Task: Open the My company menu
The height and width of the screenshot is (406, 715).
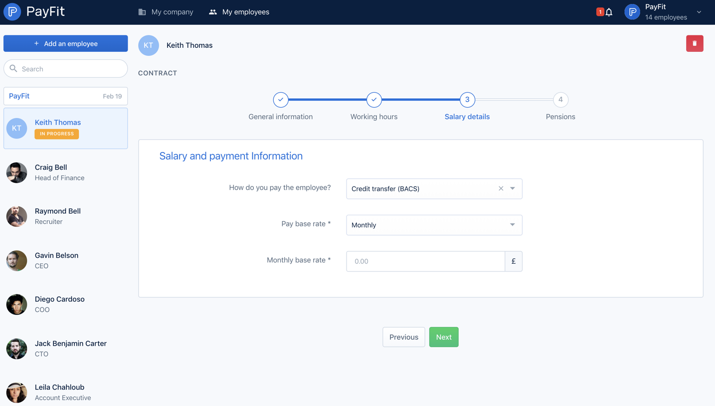Action: [166, 12]
